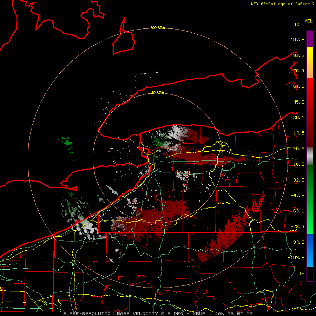Click the "VEL" legend title
Viewport: 316px width, 316px height.
pos(308,21)
